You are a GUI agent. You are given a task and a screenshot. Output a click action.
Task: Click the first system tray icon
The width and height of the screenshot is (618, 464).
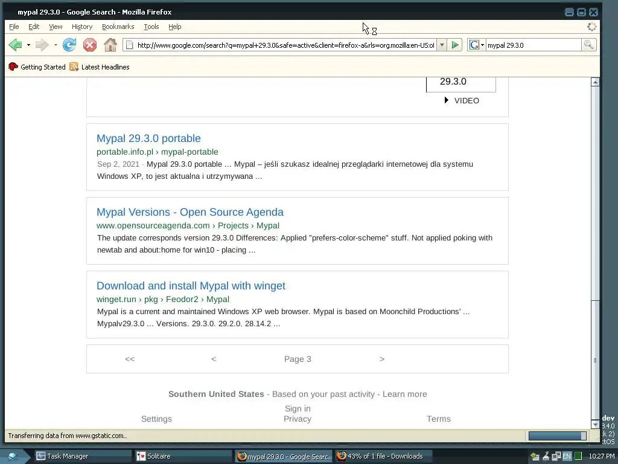pyautogui.click(x=535, y=457)
